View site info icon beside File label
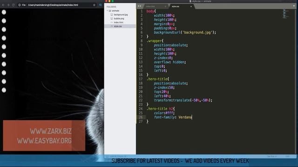Screen dimensions: 298x167 pos(20,5)
